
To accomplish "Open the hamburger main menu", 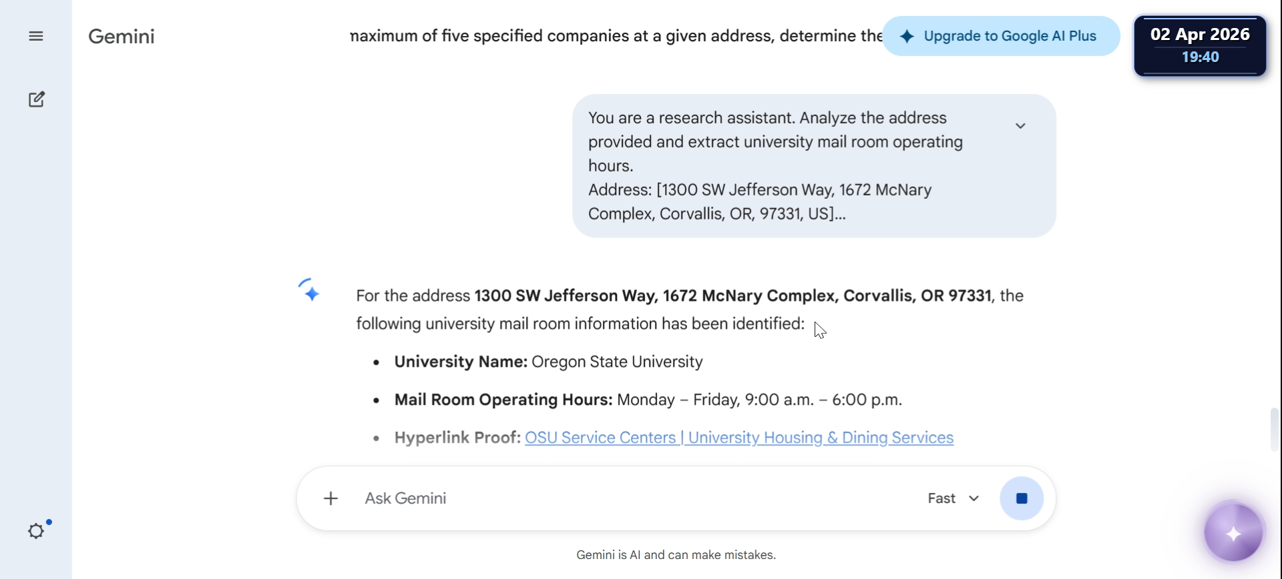I will 36,36.
